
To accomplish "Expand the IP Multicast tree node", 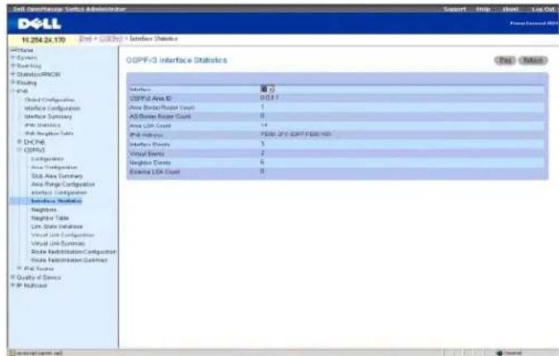I will (x=13, y=286).
